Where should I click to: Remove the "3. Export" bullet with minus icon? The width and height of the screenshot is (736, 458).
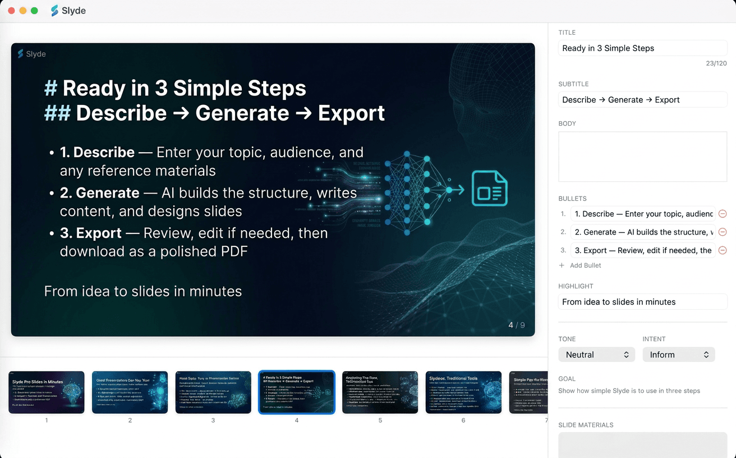[x=723, y=250]
